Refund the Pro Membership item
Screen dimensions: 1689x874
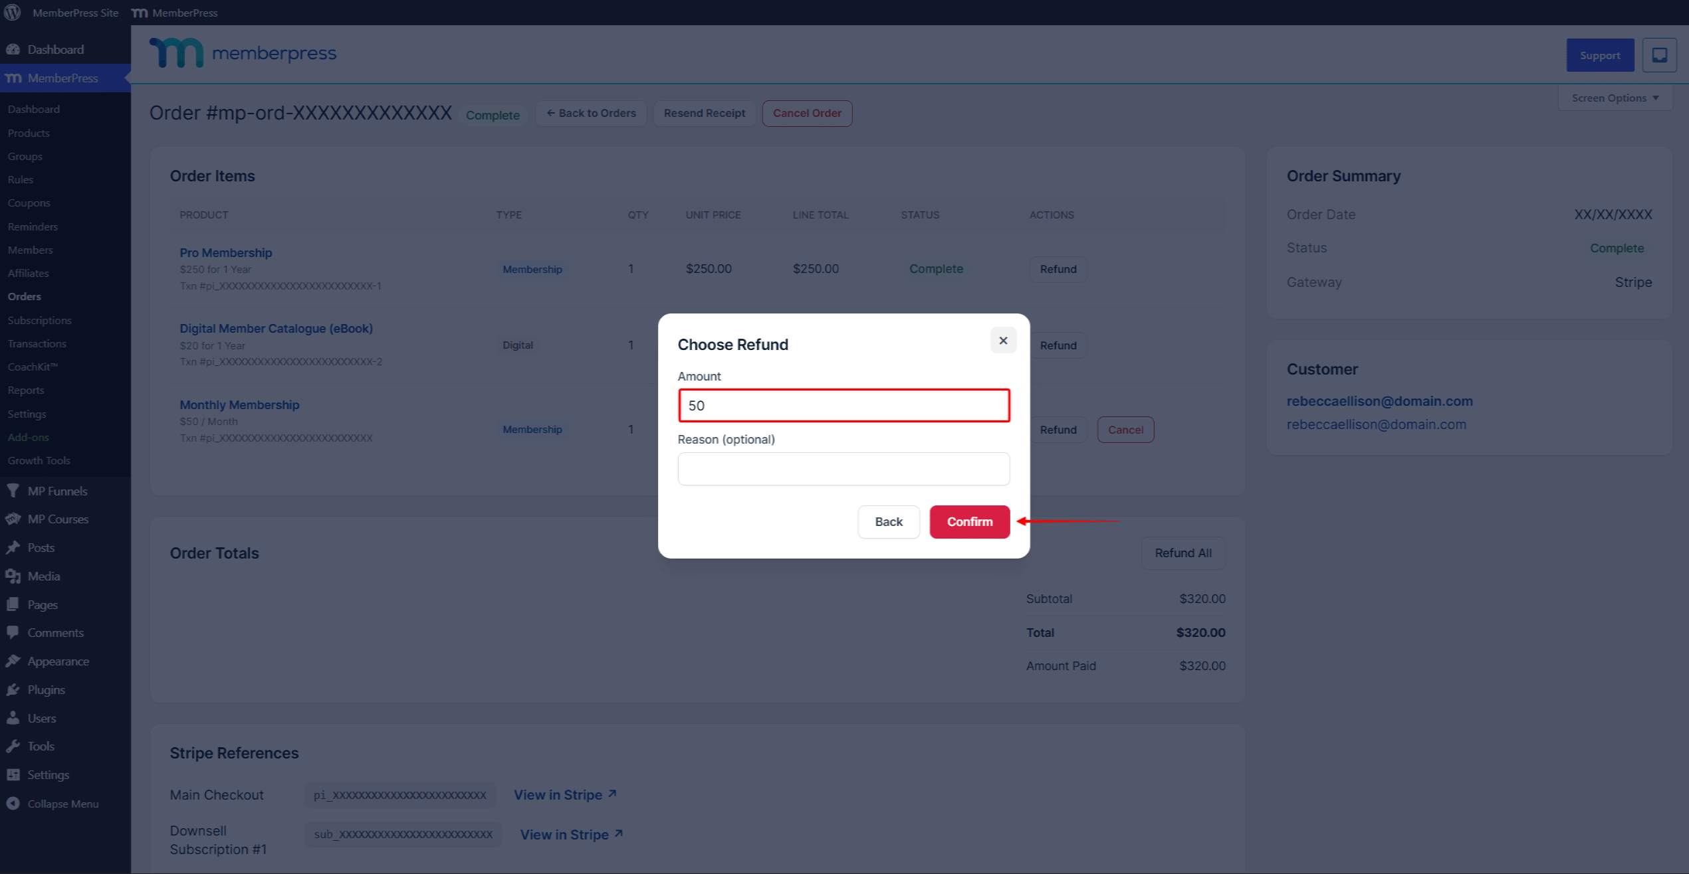[x=1058, y=269]
